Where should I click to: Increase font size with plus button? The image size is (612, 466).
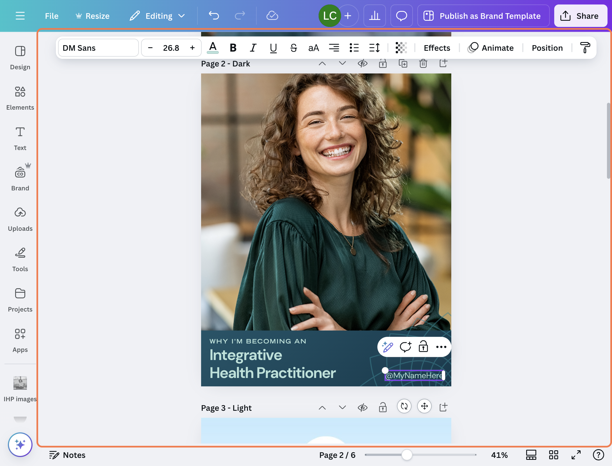[x=192, y=48]
